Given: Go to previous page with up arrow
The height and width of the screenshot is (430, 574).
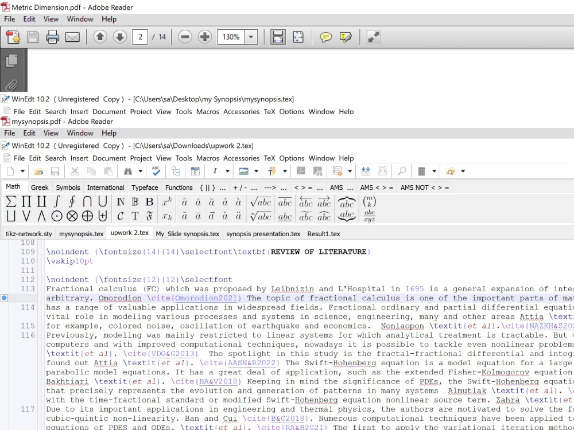Looking at the screenshot, I should pos(100,37).
